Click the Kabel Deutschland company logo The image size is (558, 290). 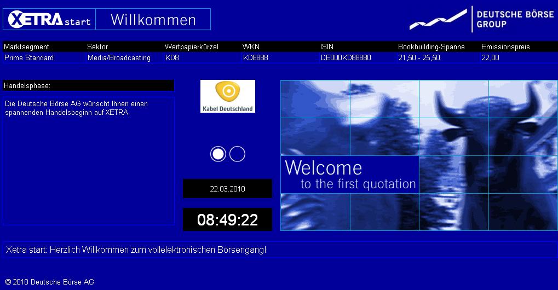(x=228, y=96)
